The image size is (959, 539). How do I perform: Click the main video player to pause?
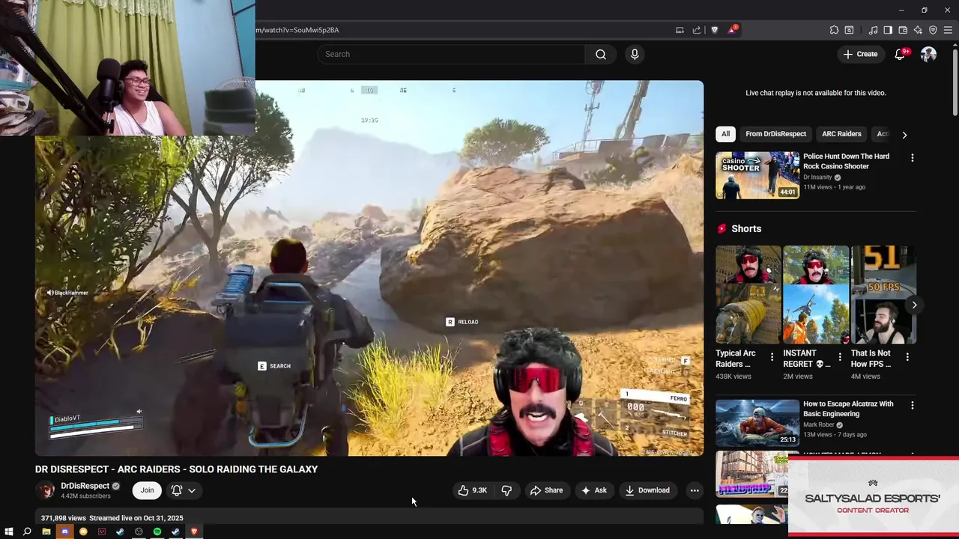coord(369,268)
